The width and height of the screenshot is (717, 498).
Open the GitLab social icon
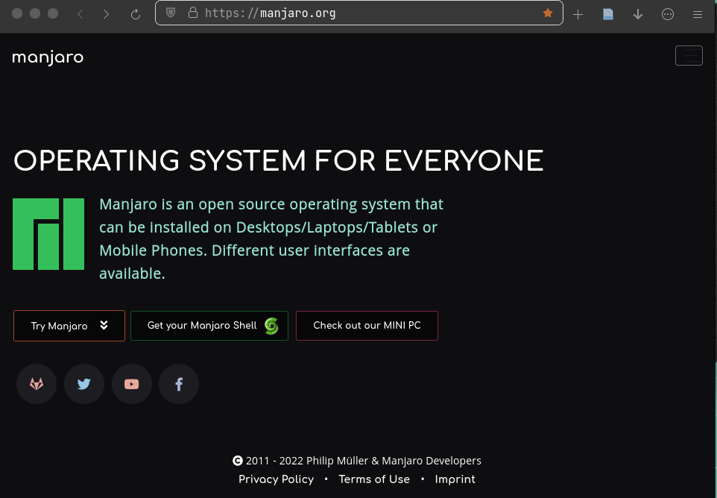click(x=37, y=384)
